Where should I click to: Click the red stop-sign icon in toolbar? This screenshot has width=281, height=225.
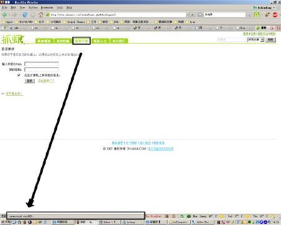click(x=275, y=15)
